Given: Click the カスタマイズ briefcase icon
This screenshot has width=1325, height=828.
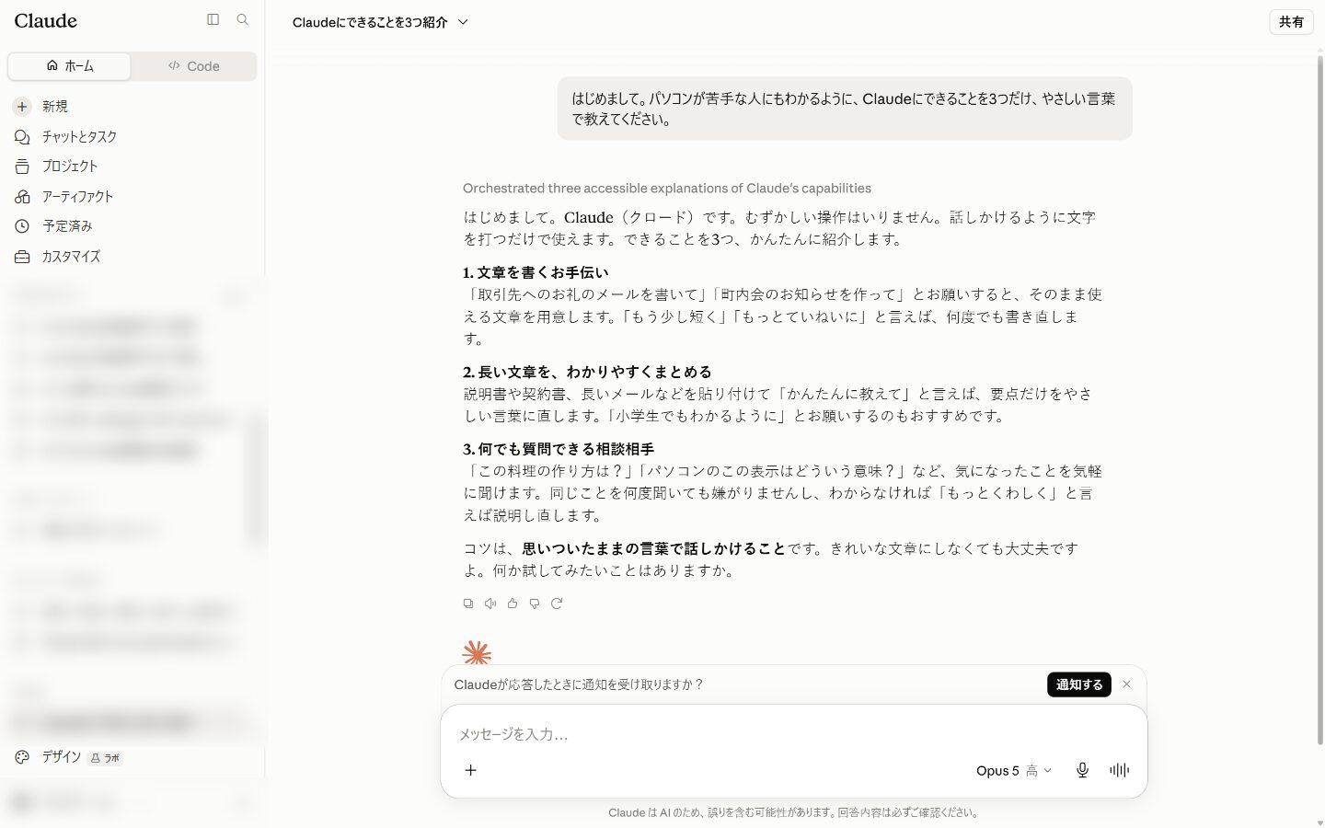Looking at the screenshot, I should [x=22, y=257].
